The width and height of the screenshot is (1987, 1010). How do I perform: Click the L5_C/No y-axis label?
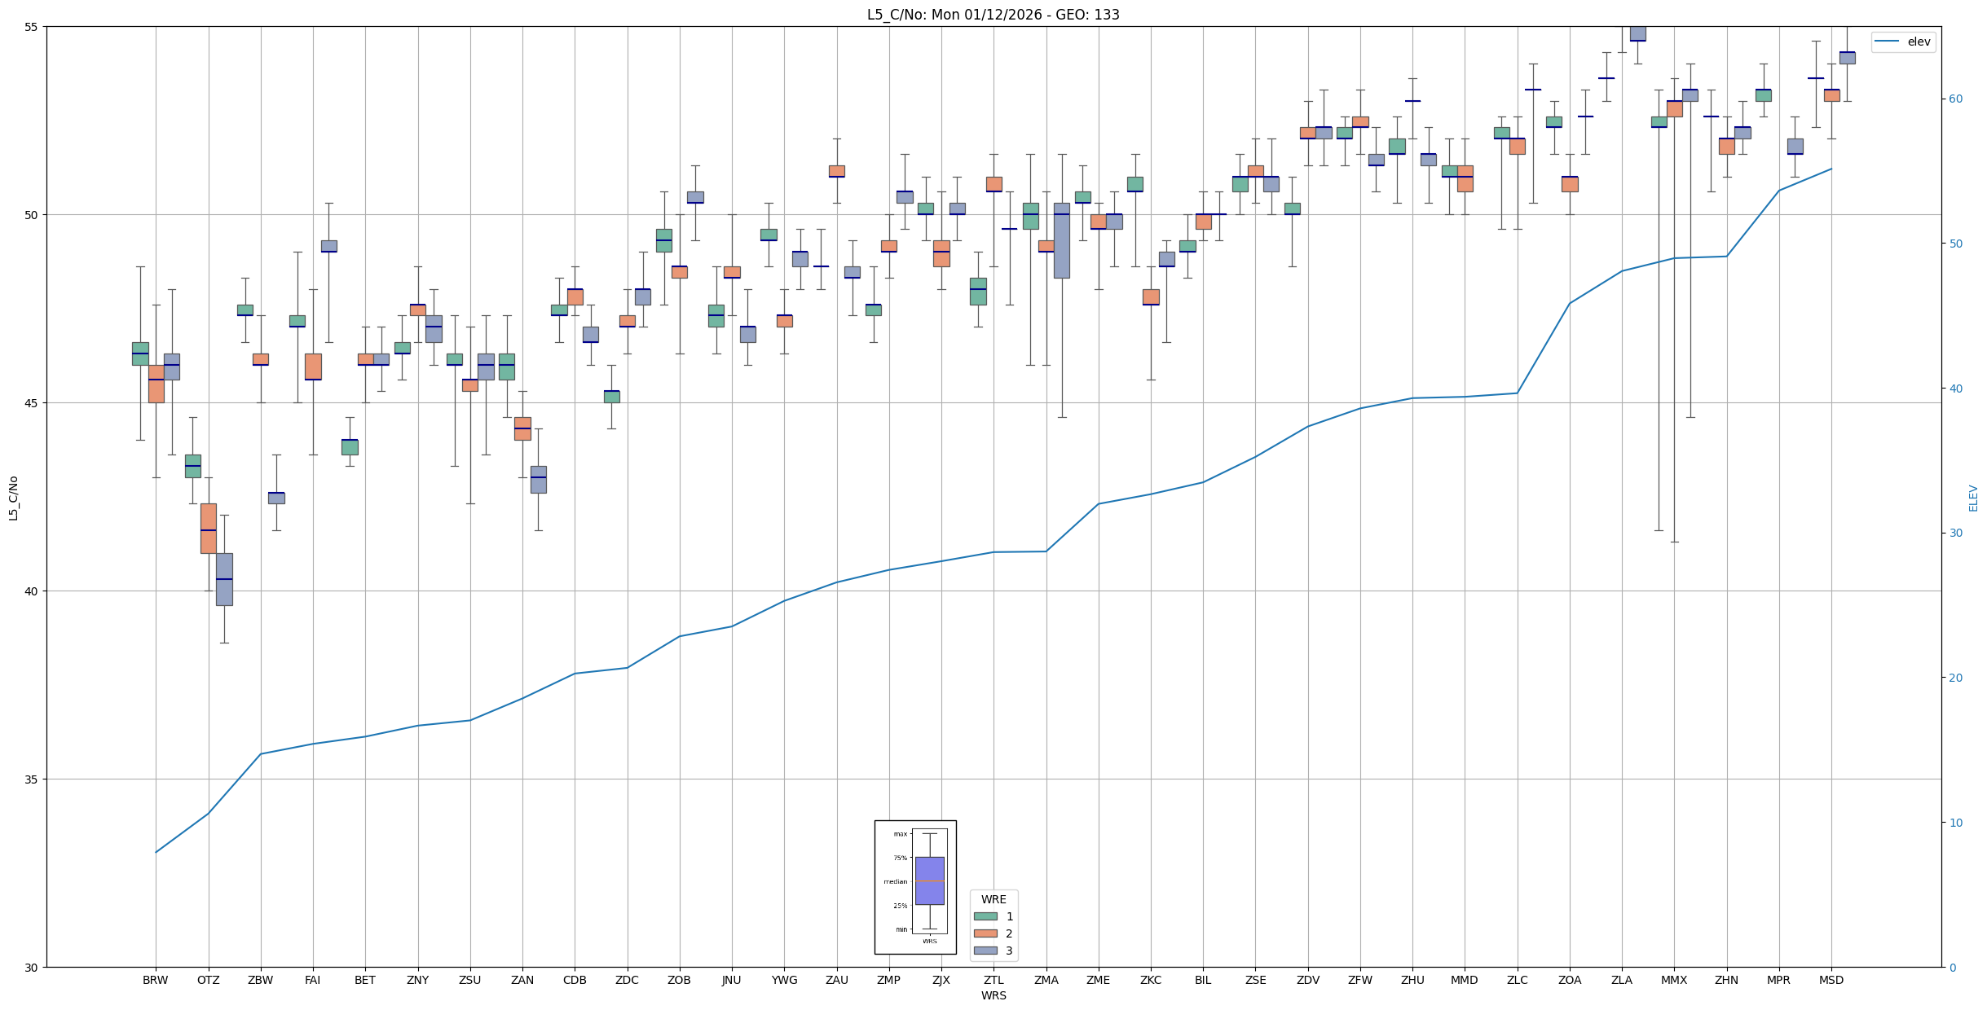click(13, 498)
